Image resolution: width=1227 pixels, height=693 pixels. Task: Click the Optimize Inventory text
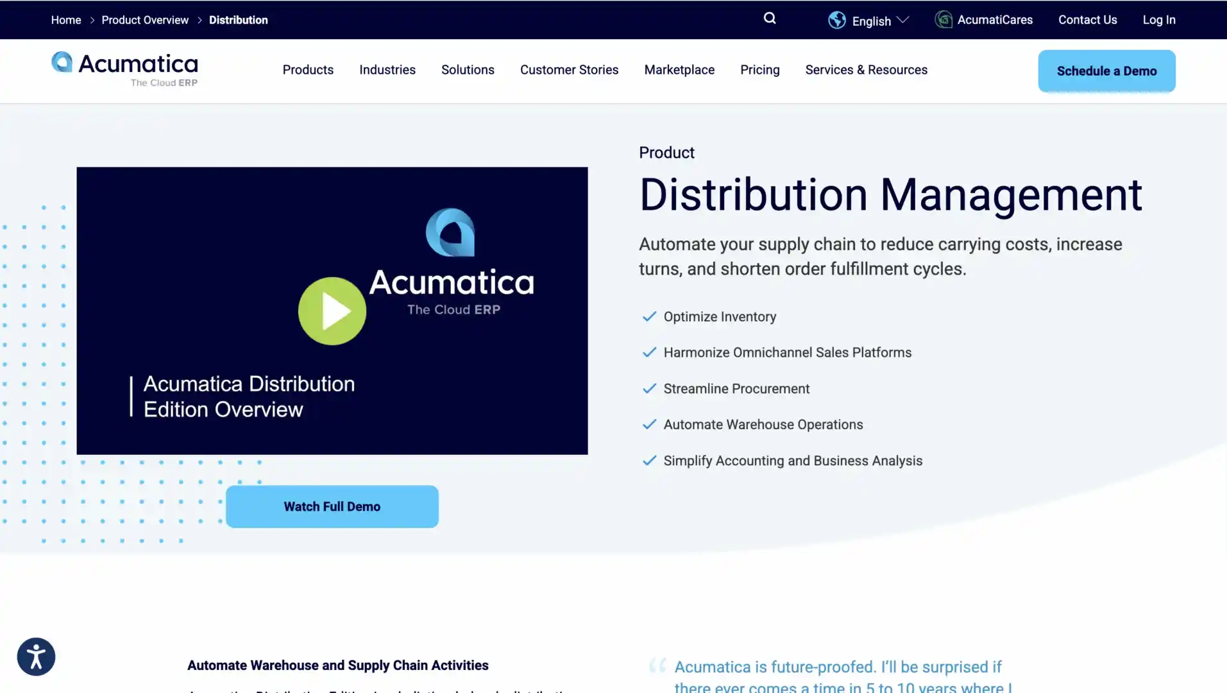720,317
